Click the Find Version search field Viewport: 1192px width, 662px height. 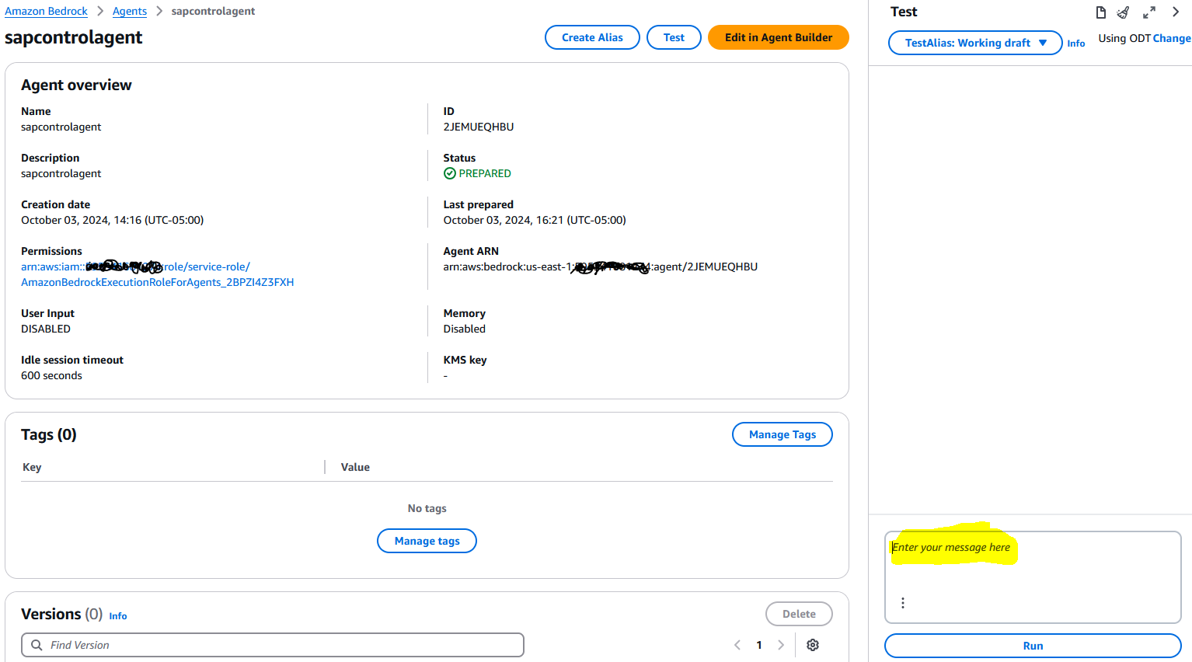(x=273, y=645)
